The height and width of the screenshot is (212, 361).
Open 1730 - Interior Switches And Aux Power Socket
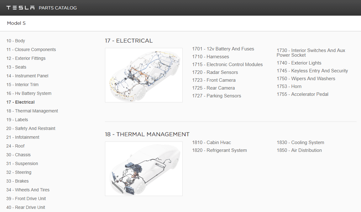click(311, 53)
